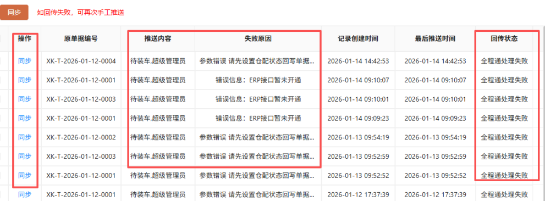Click 全程通处理失败 status in row pushed 2026-01-13 09:52:59
The image size is (545, 201).
tap(504, 157)
